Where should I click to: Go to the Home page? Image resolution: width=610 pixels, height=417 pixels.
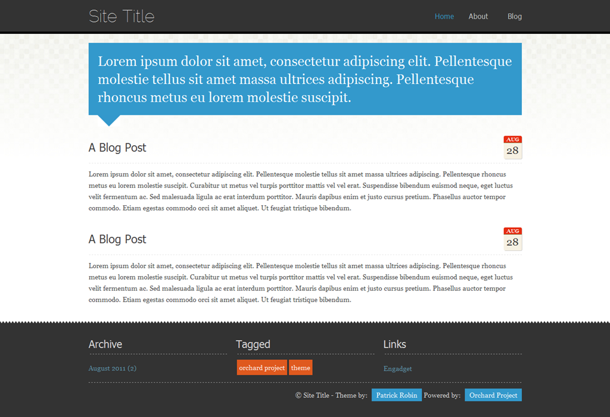[x=444, y=16]
